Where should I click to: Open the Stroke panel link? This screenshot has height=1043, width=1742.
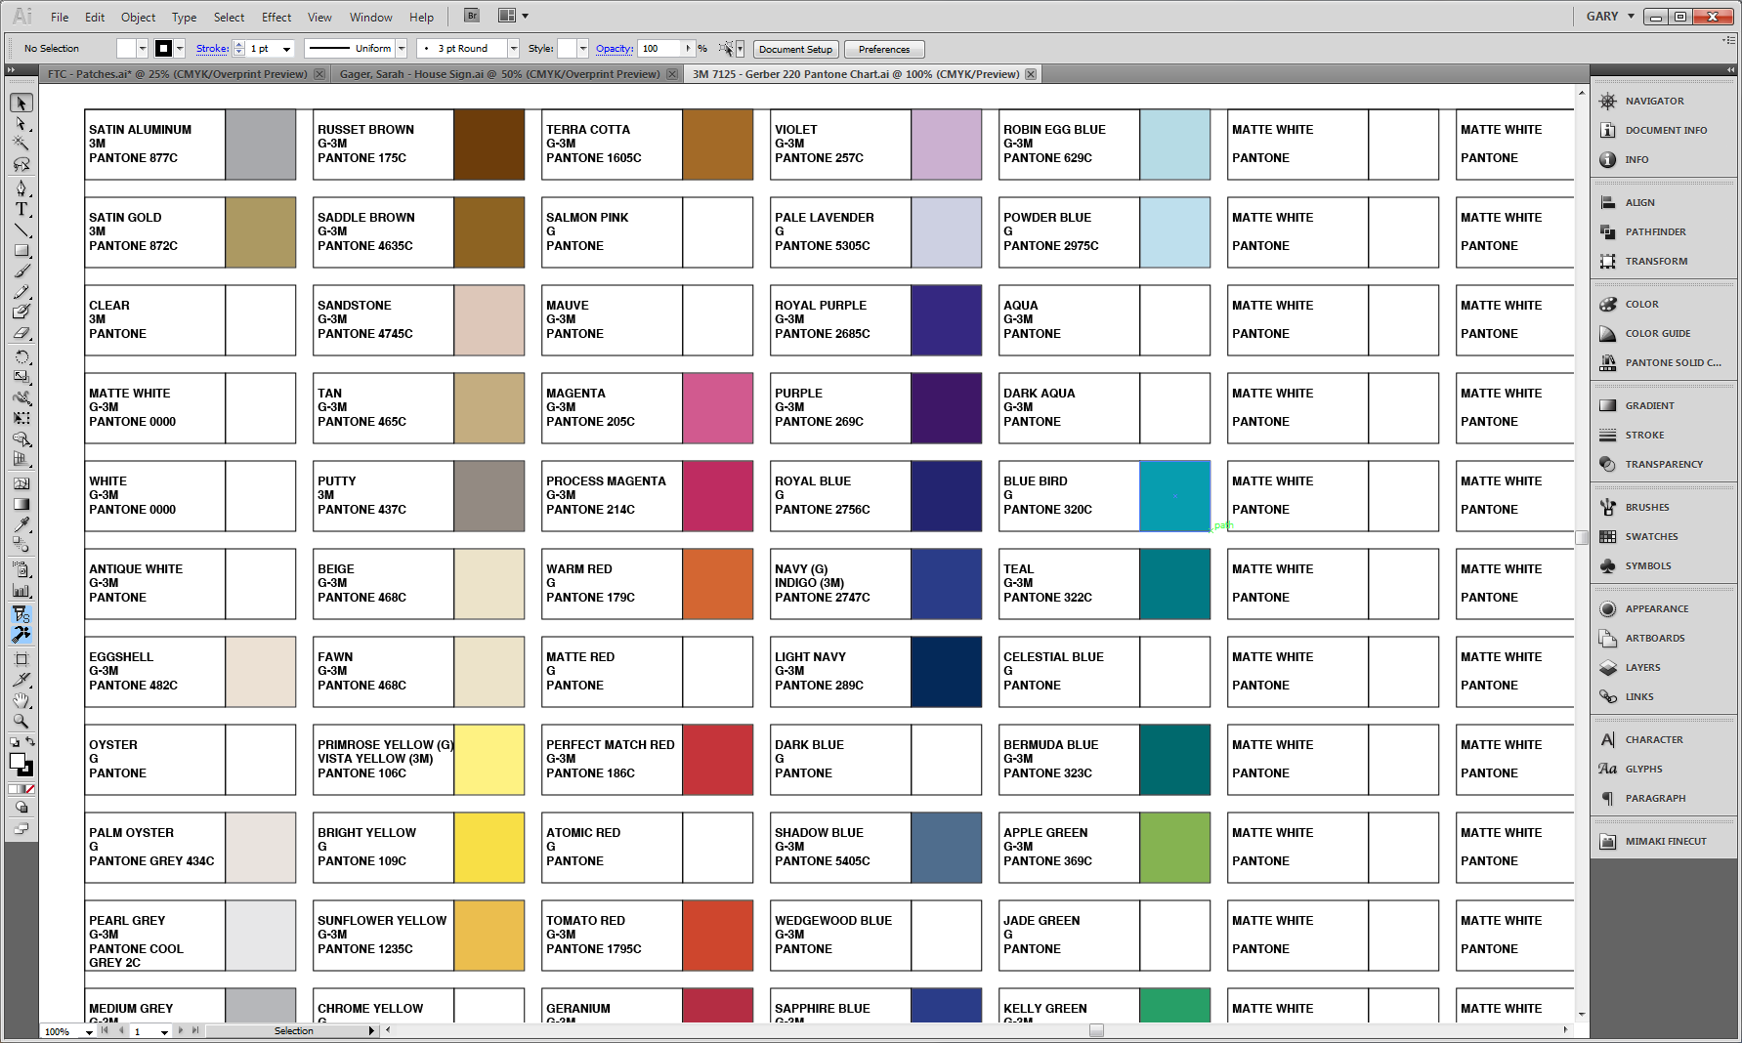[x=212, y=48]
